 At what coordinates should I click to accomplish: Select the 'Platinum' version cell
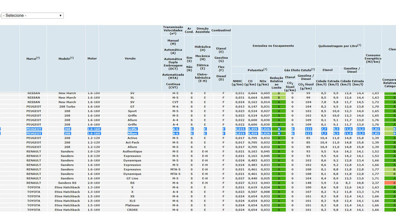[x=132, y=205]
